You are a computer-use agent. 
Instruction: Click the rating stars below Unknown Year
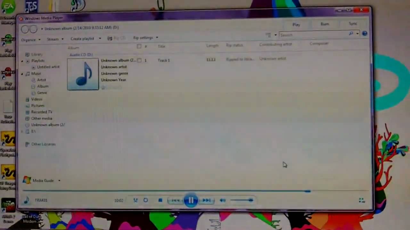[111, 87]
